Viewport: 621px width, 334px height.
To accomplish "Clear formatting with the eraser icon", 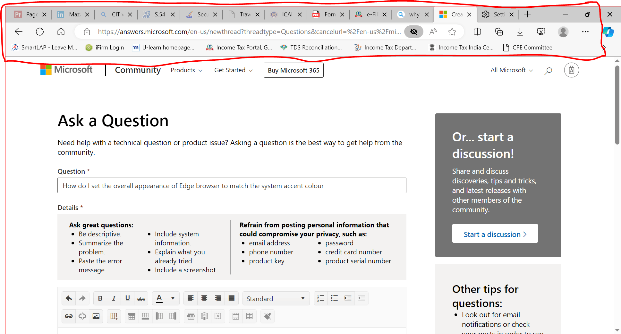I will click(268, 316).
